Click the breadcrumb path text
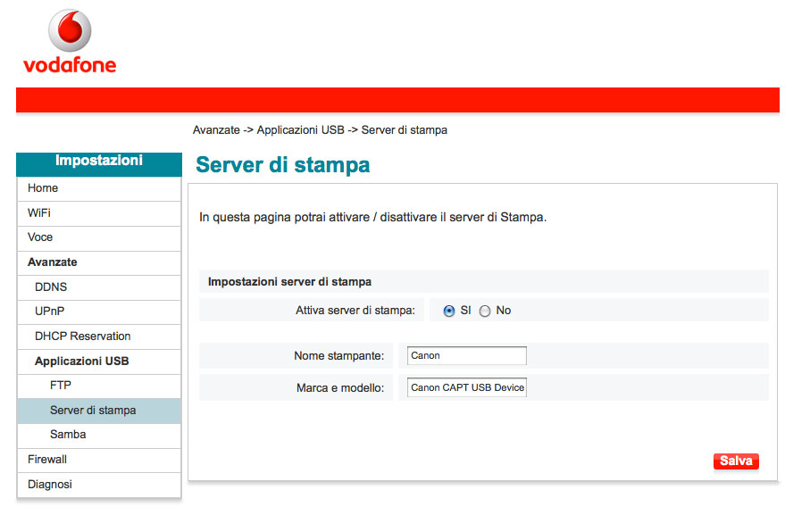810x515 pixels. (320, 130)
